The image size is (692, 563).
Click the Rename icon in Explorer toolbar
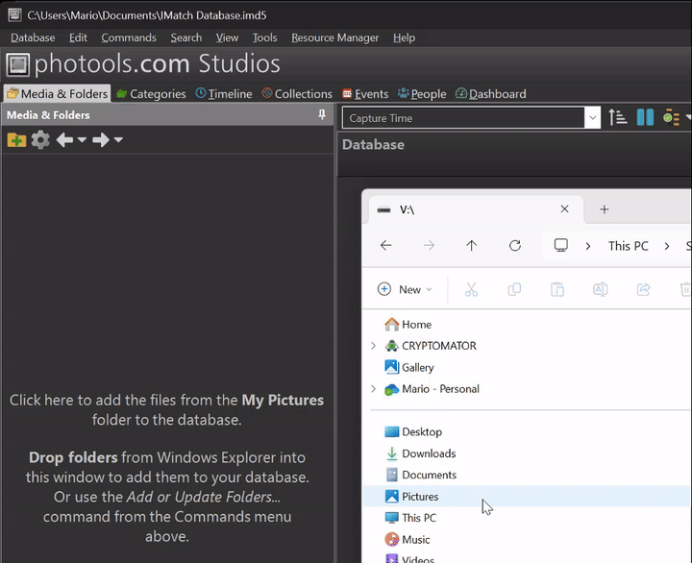[x=600, y=289]
